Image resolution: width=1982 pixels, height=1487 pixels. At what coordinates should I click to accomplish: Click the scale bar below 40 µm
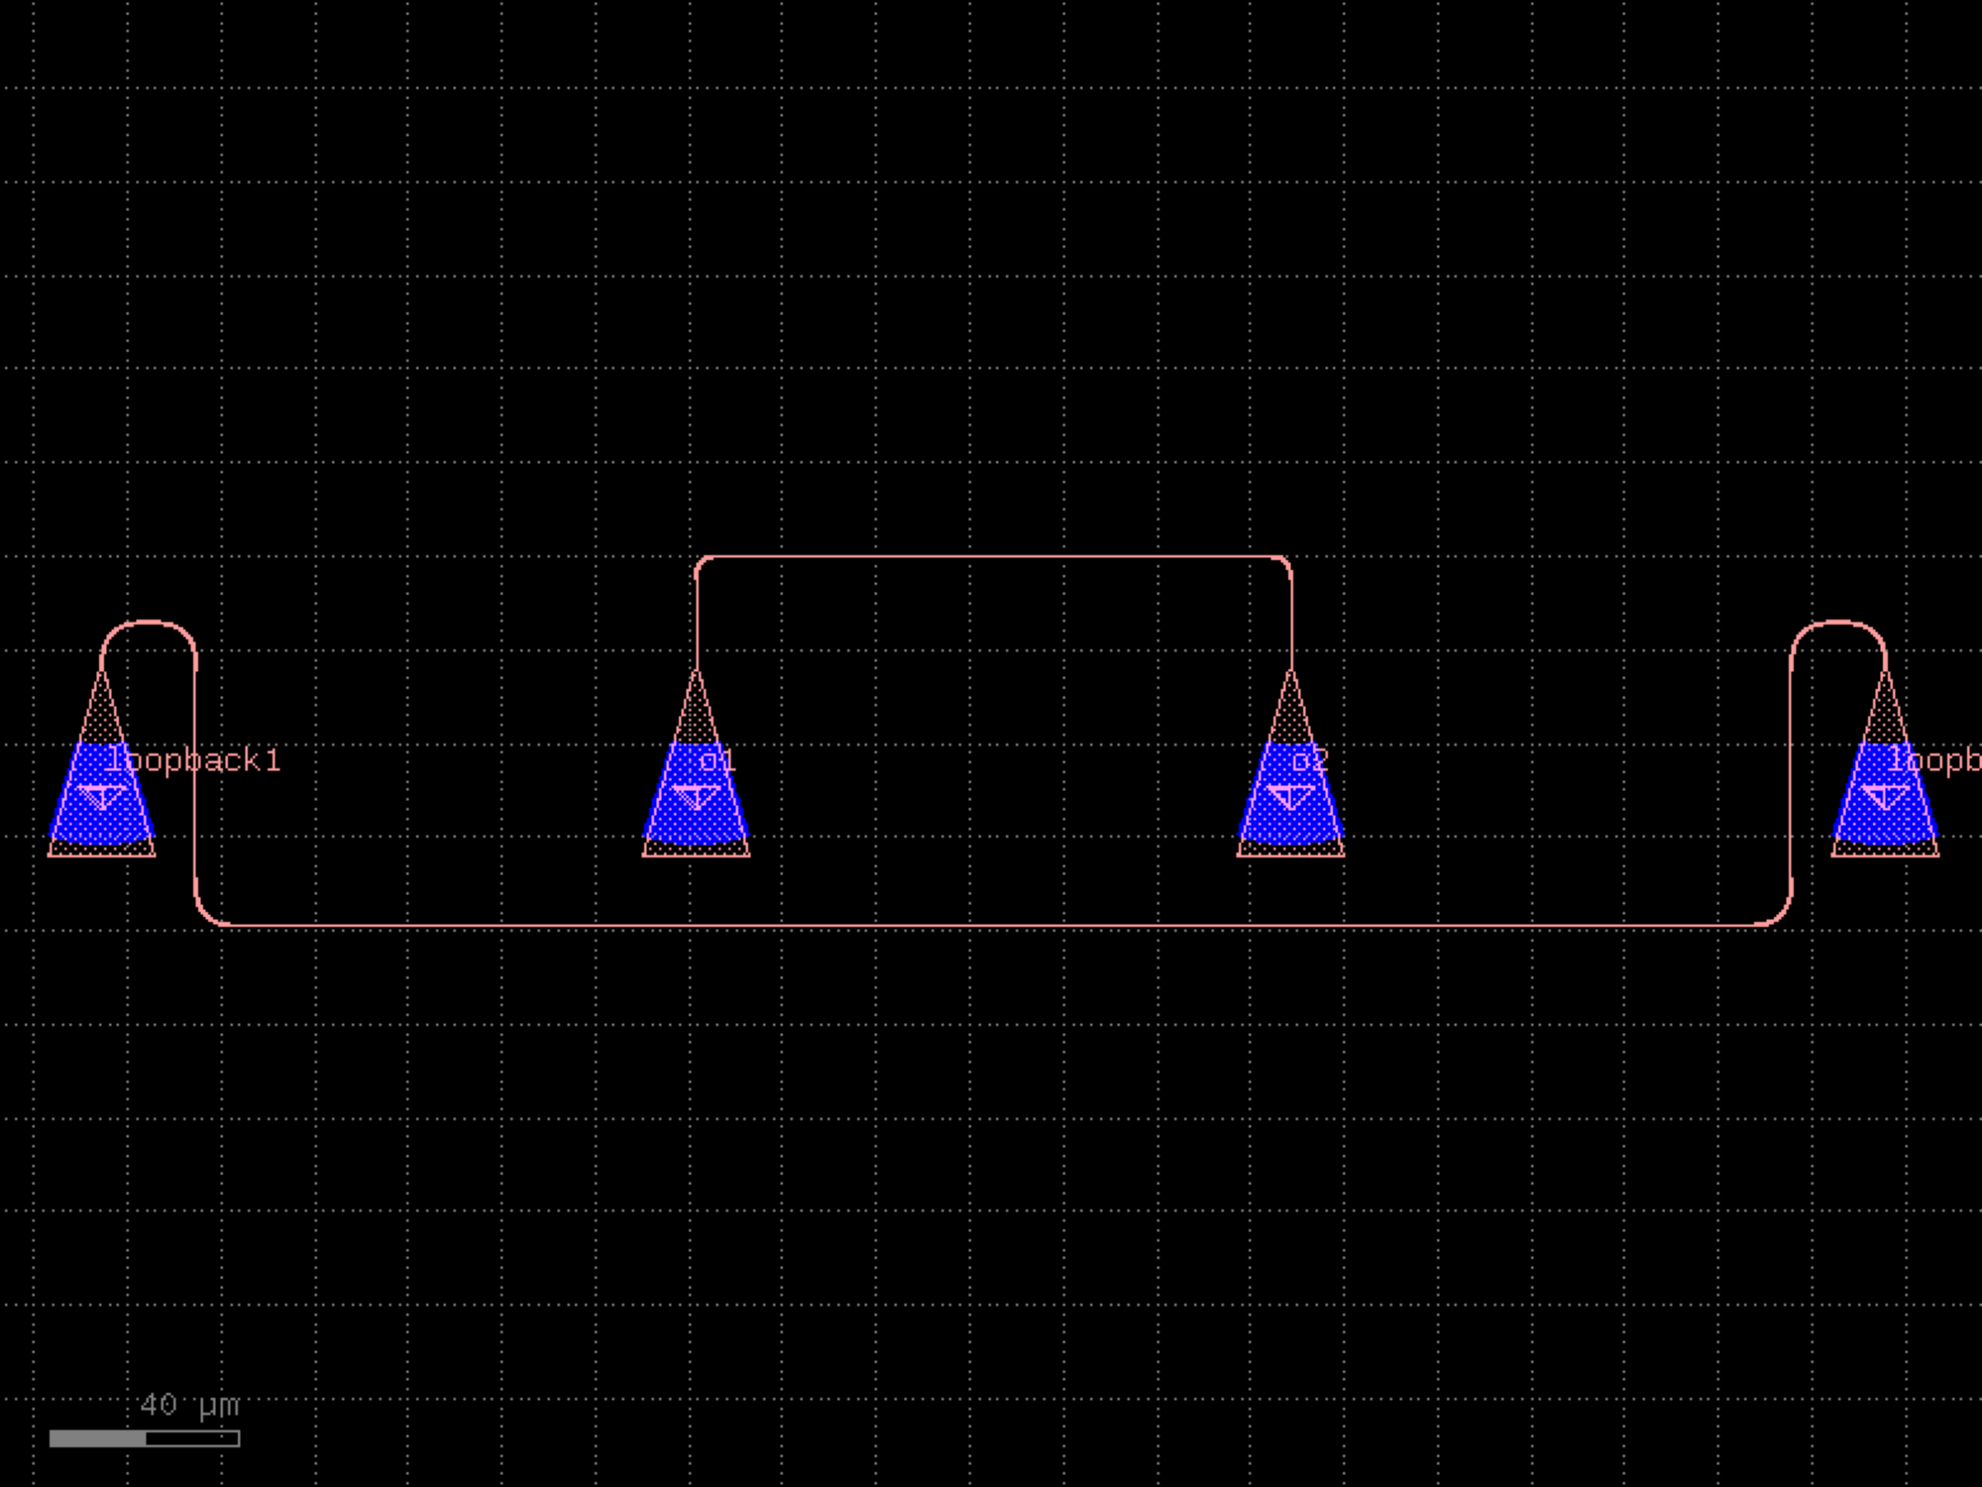(x=145, y=1438)
